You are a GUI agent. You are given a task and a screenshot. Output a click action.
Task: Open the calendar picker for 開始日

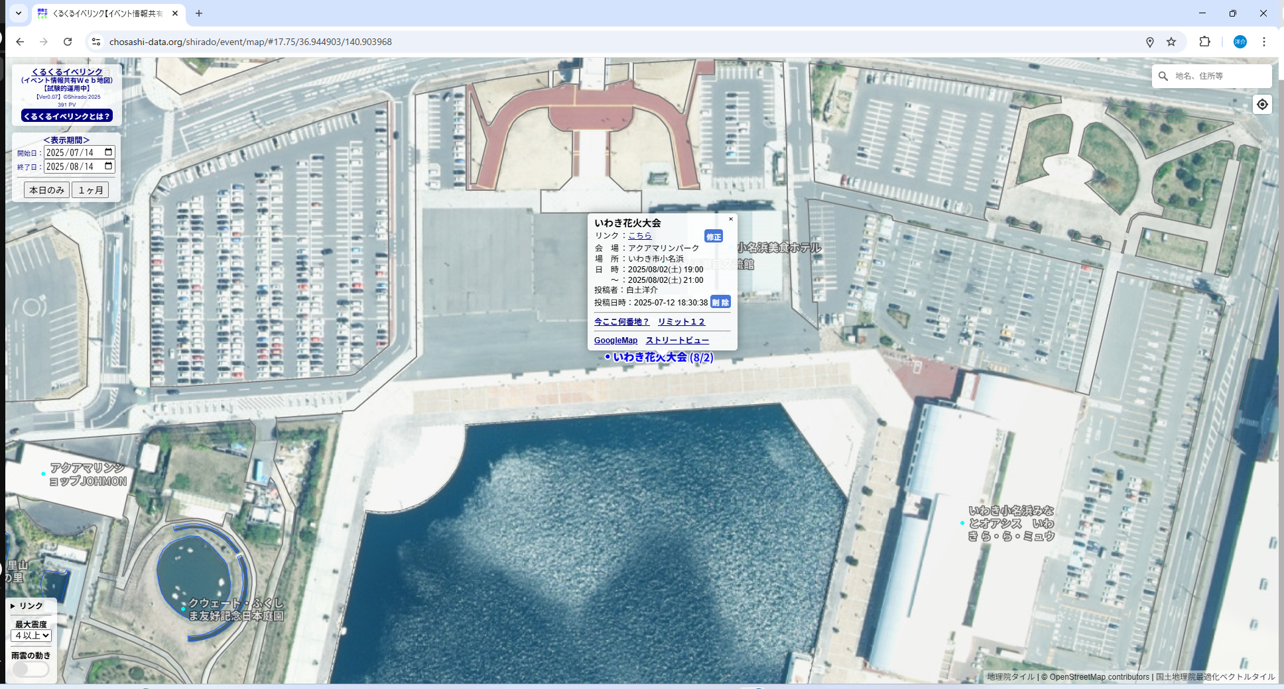click(109, 152)
